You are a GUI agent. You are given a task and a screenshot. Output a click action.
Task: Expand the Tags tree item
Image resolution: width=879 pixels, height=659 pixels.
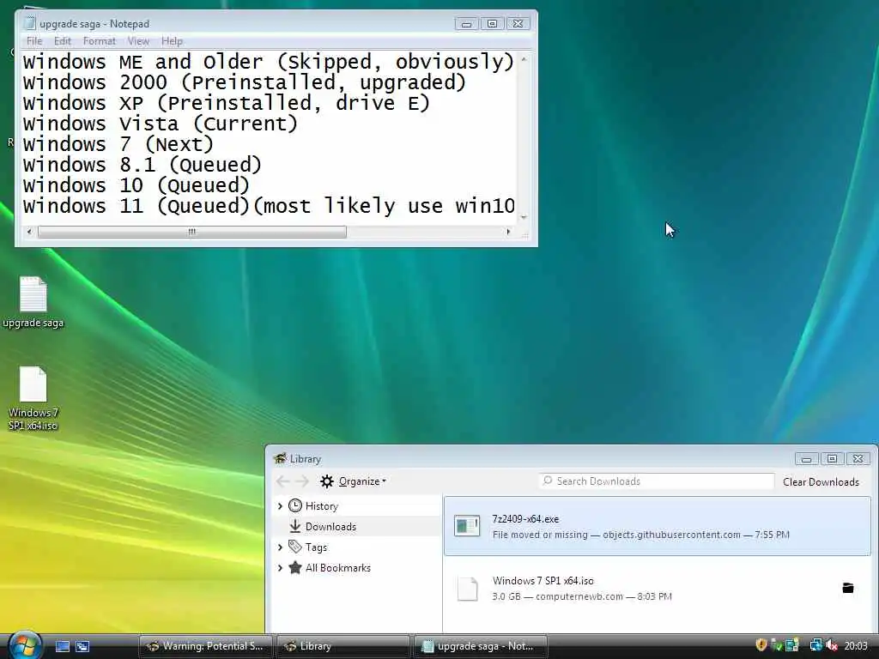281,547
